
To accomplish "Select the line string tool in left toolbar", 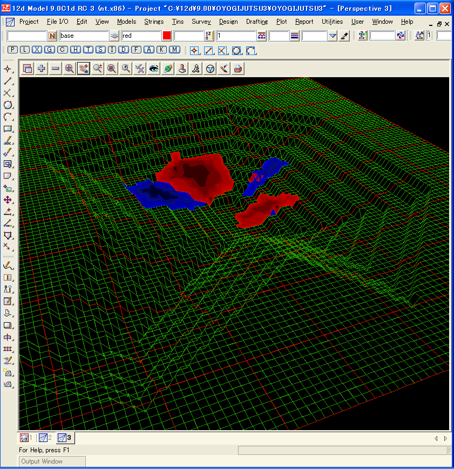I will coord(8,81).
